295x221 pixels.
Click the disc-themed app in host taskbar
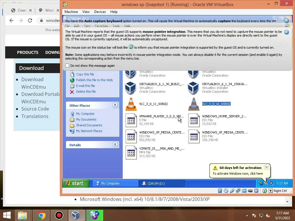pos(94,215)
